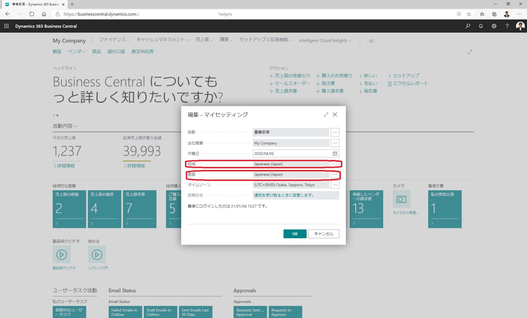Open the 売上請求書 tile showing 7
Image resolution: width=527 pixels, height=318 pixels.
point(140,209)
